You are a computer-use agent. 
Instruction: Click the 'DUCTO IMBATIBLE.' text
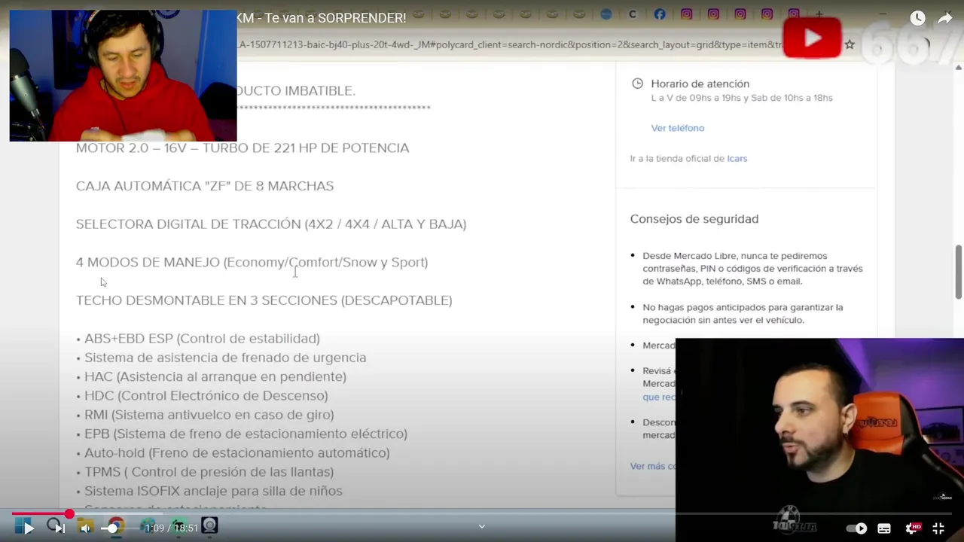296,90
